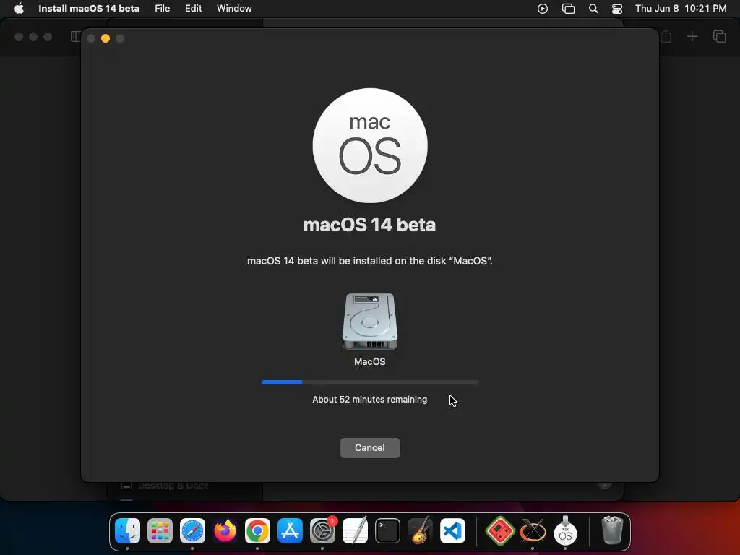Open the Window menu
The height and width of the screenshot is (555, 740).
[x=234, y=9]
